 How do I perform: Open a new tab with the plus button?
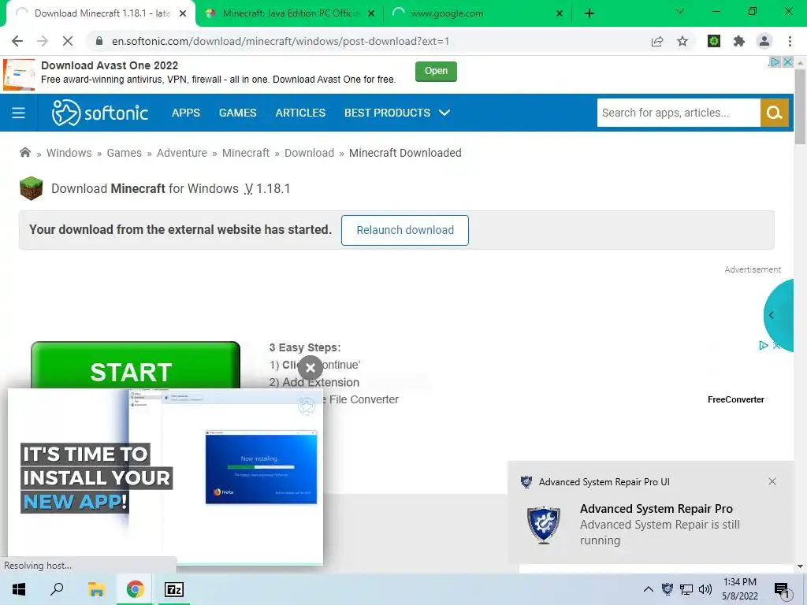pyautogui.click(x=589, y=13)
